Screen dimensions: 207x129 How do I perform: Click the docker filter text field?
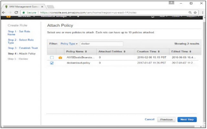101,44
